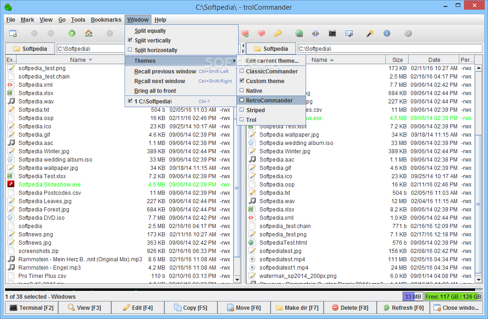Click the Date column header in right panel
Viewport: 488px width, 319px height.
click(434, 60)
